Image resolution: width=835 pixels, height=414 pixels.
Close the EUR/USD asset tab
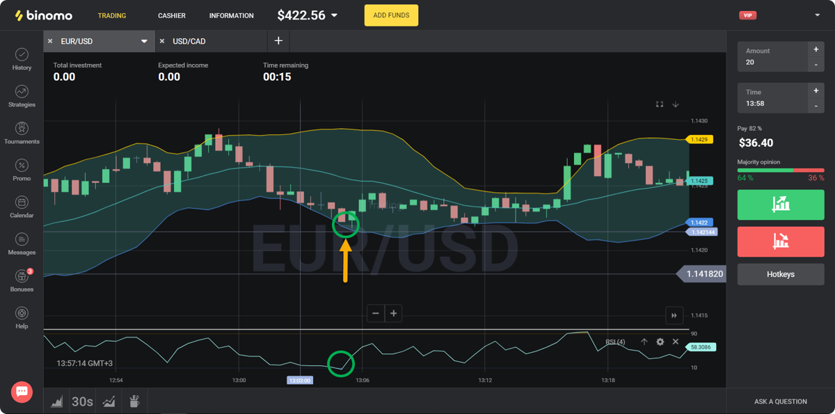click(50, 41)
